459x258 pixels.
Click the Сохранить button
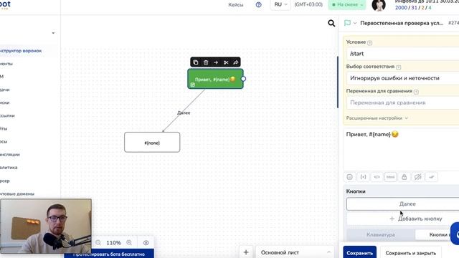(360, 253)
